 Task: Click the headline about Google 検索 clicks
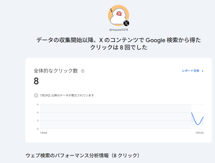coord(119,44)
